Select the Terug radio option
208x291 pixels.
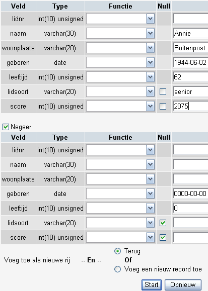(117, 251)
